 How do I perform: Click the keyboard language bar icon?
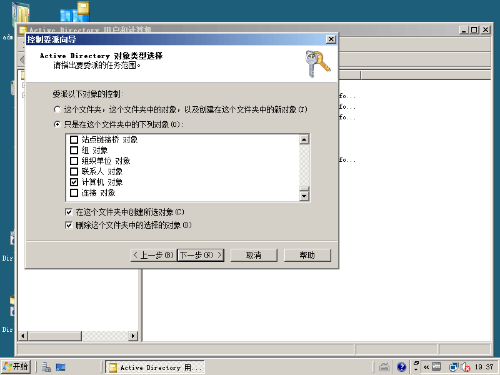385,367
